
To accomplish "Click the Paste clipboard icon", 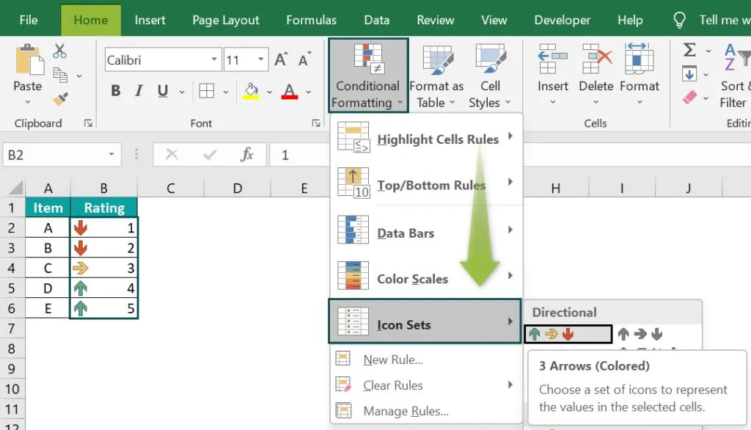I will coord(29,59).
